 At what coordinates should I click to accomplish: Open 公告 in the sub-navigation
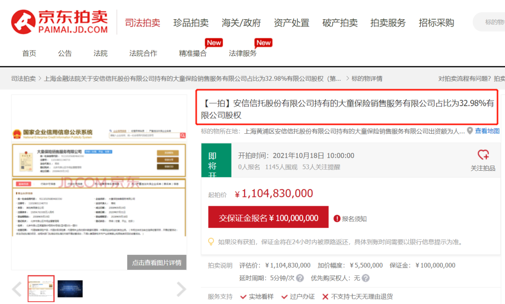(65, 53)
